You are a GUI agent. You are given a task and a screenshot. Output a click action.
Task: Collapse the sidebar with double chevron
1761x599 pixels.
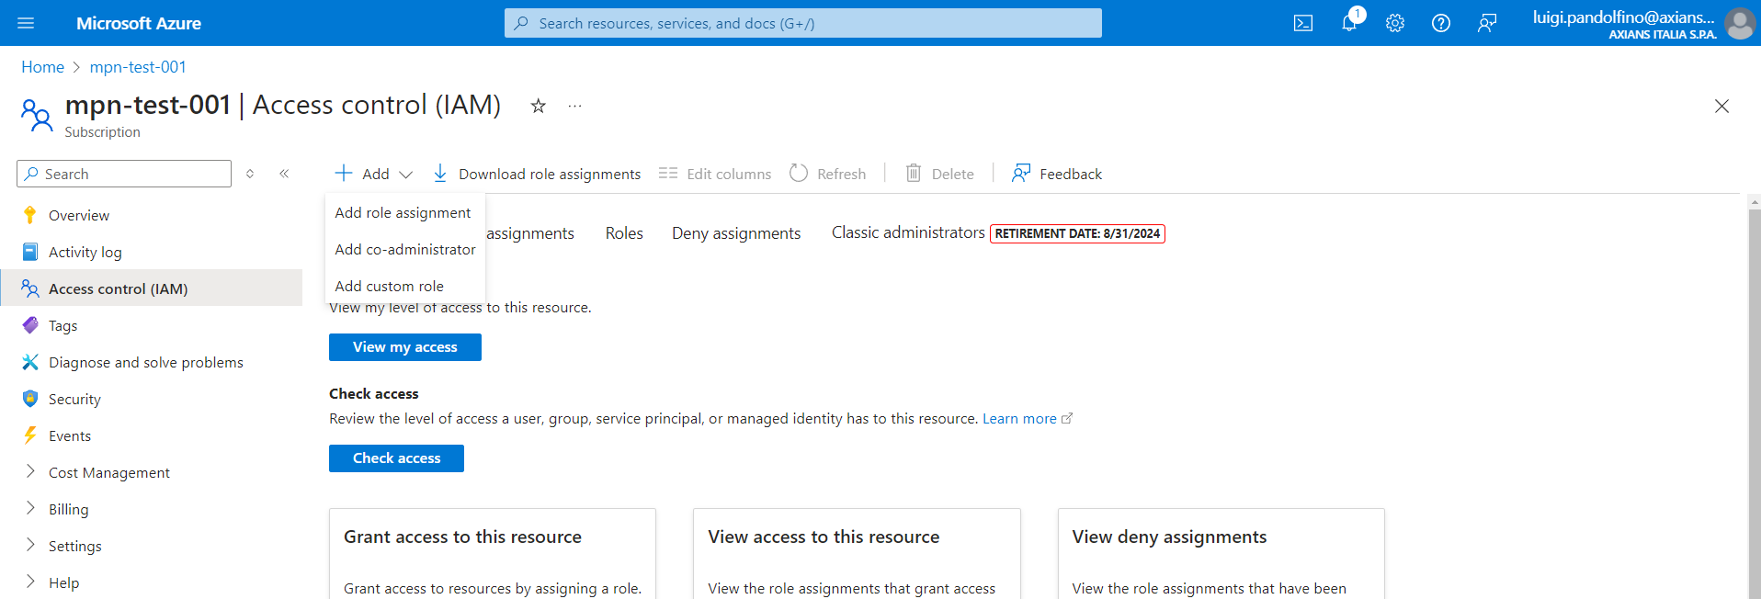284,174
